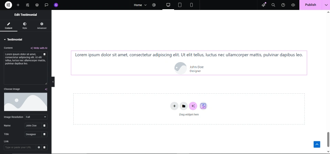The image size is (330, 154).
Task: Open page settings gear icon
Action: tap(154, 5)
